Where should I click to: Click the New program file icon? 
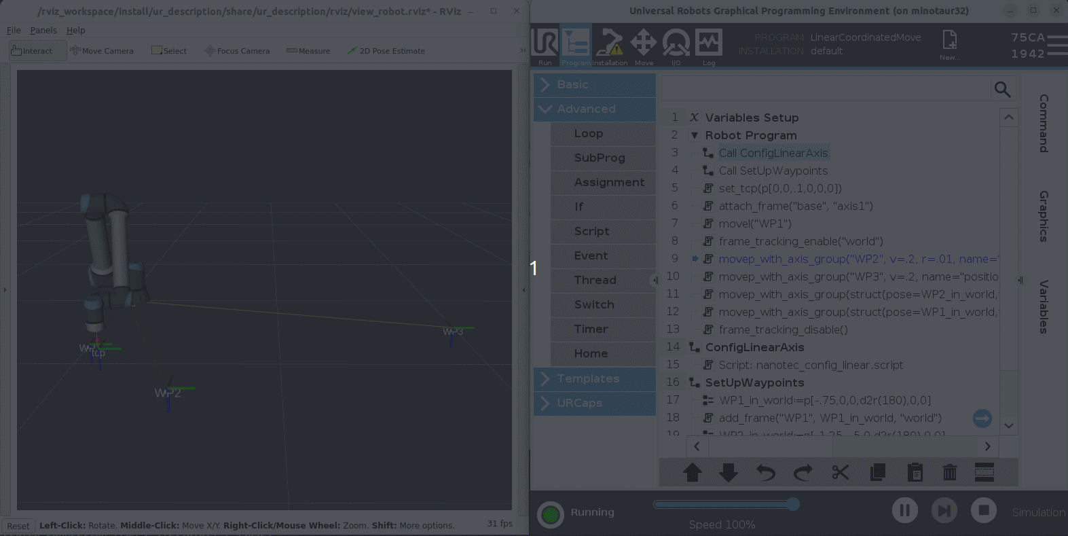(x=949, y=42)
